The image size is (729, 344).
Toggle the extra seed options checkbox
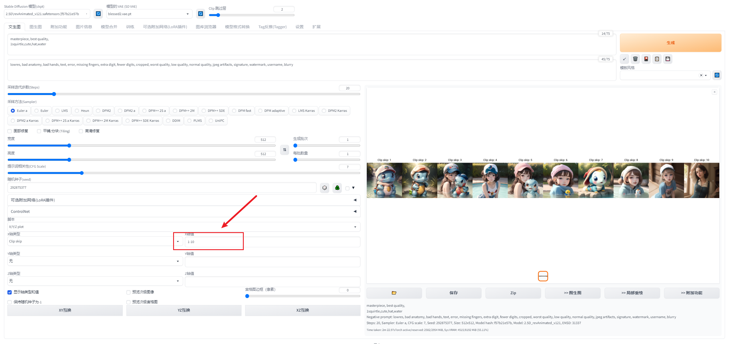click(347, 188)
